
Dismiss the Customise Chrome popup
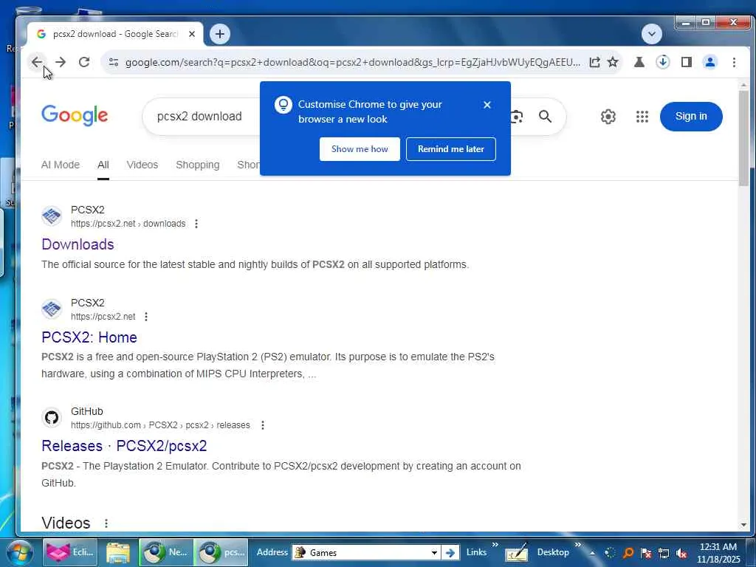coord(487,105)
